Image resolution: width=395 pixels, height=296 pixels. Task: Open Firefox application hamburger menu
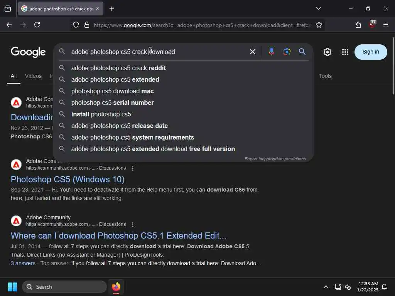click(x=385, y=25)
